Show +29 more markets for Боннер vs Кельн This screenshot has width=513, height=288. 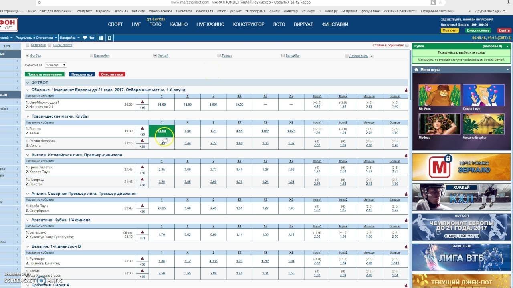click(142, 134)
